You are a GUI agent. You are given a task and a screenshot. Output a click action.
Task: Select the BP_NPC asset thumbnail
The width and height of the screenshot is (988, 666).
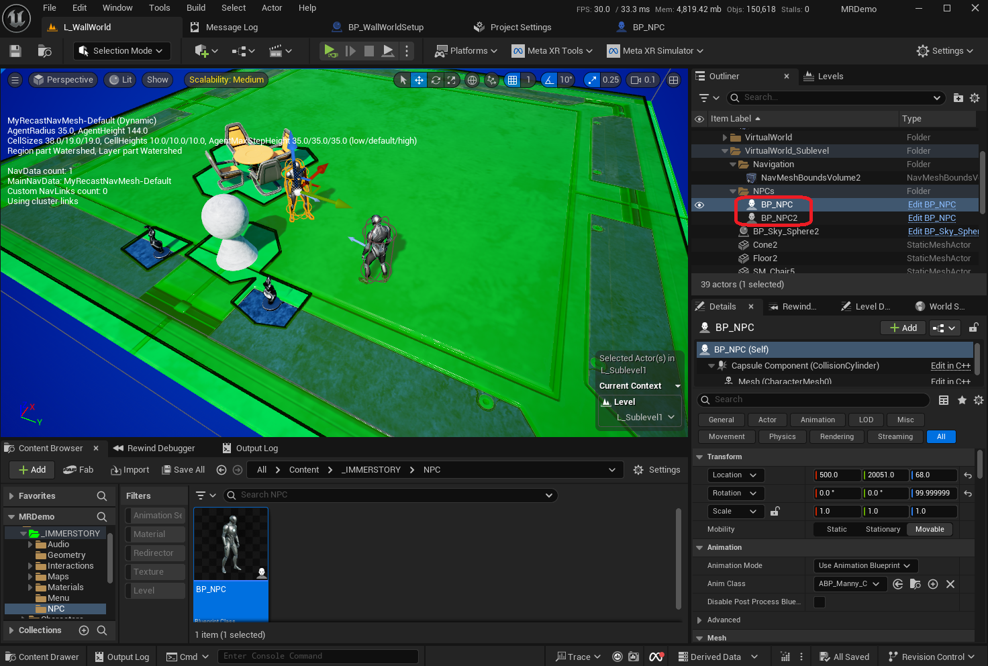pos(231,544)
